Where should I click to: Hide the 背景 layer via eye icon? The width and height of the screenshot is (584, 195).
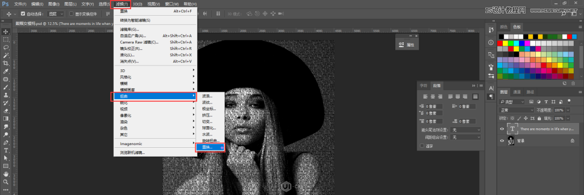[502, 141]
